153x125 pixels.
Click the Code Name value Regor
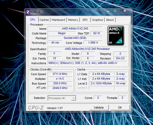[62, 33]
